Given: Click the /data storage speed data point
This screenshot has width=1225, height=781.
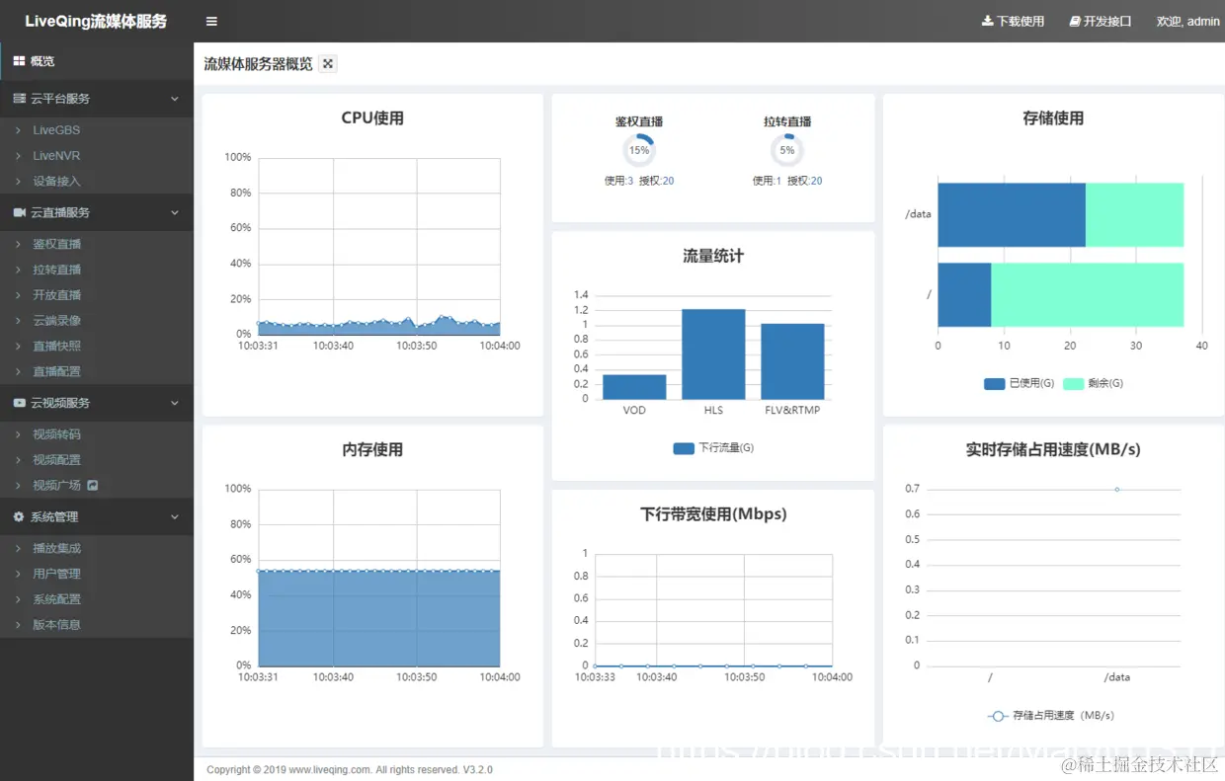Looking at the screenshot, I should [x=1117, y=490].
